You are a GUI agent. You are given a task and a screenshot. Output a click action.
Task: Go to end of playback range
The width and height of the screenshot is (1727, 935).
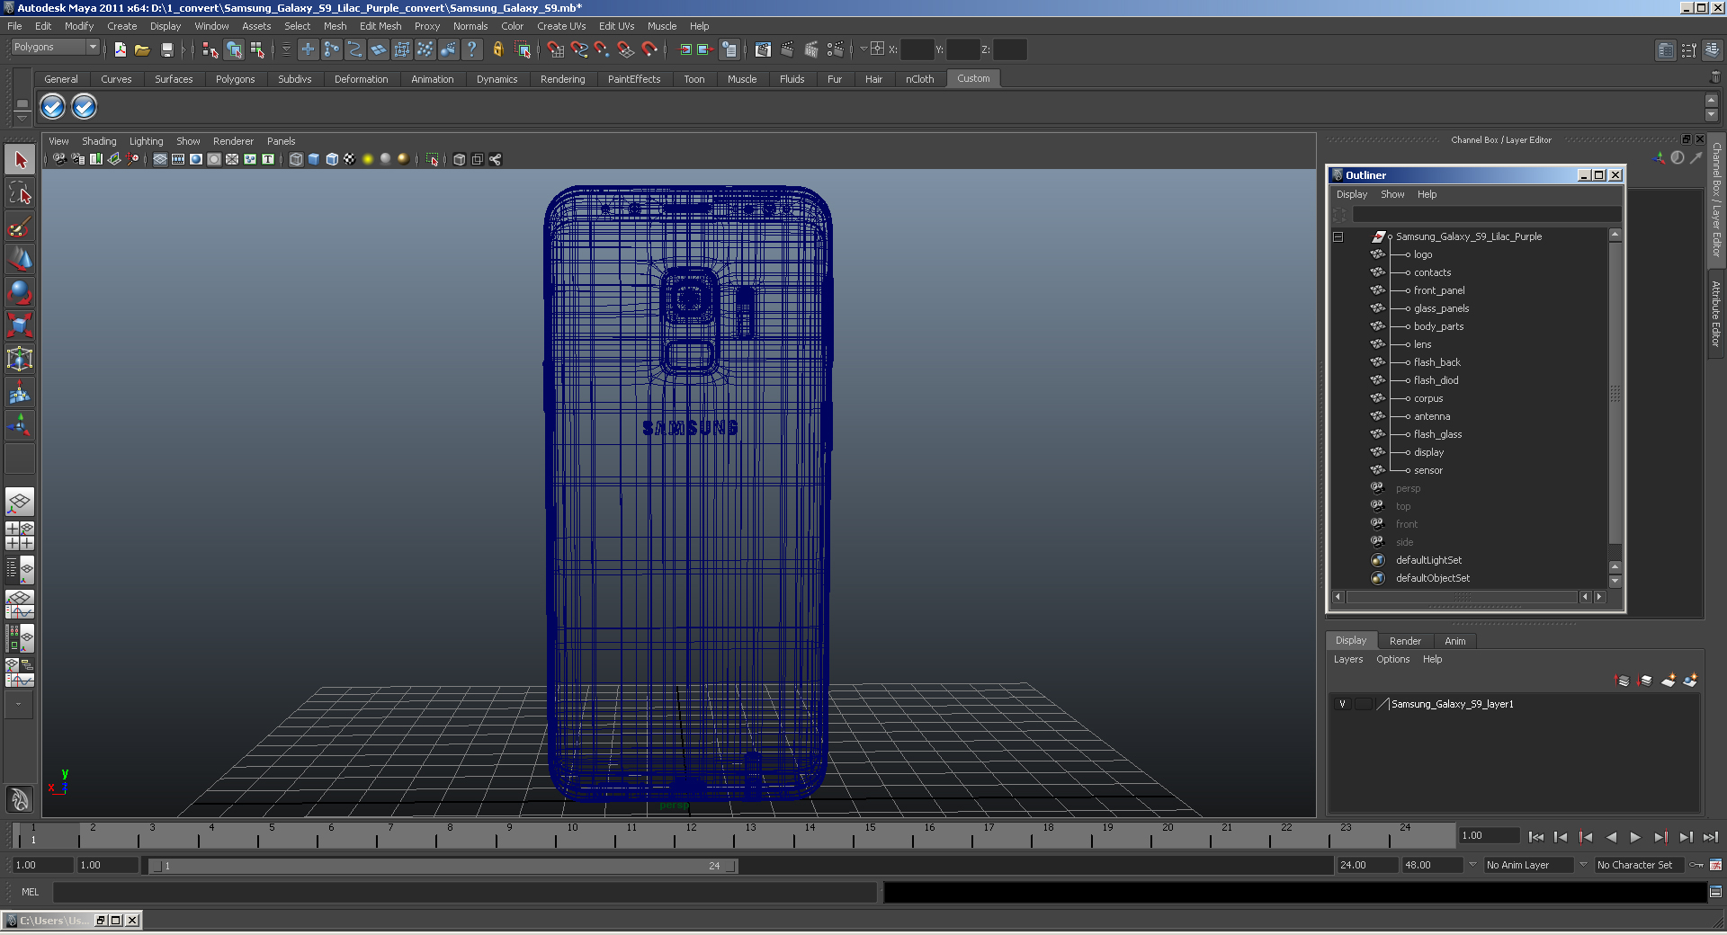1710,837
